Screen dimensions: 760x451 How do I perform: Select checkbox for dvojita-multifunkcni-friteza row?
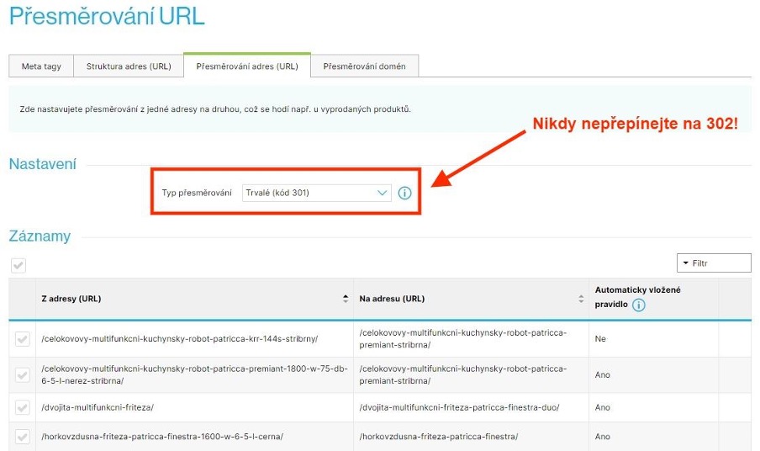click(x=23, y=407)
